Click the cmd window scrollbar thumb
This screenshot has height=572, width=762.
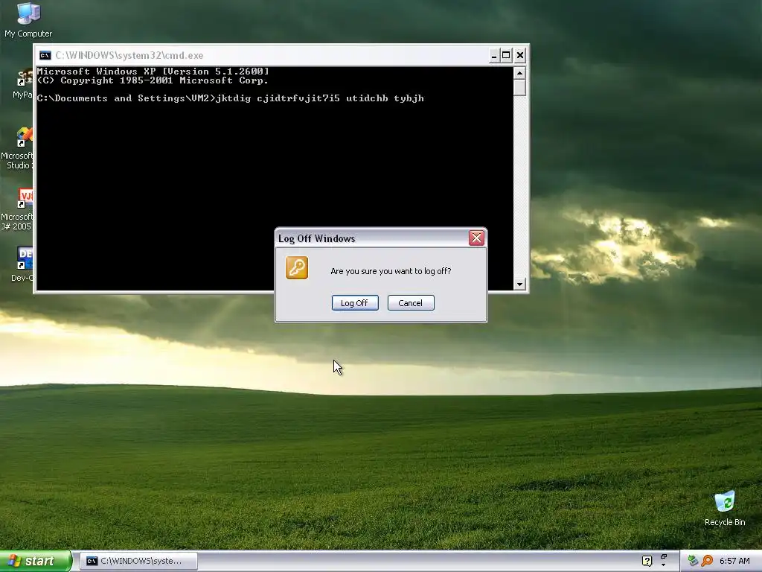click(x=519, y=88)
